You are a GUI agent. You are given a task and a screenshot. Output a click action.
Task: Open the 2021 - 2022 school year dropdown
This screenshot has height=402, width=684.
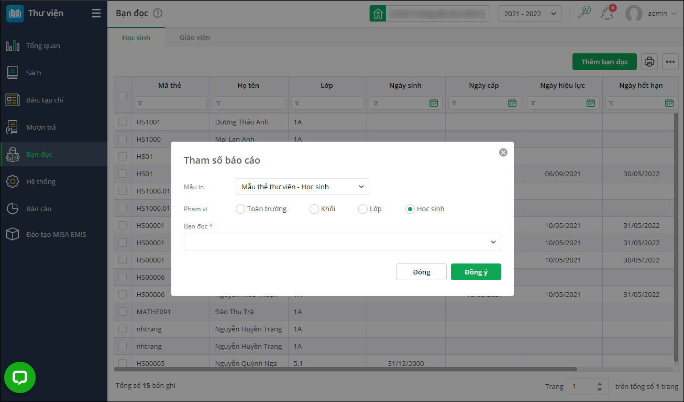point(529,14)
